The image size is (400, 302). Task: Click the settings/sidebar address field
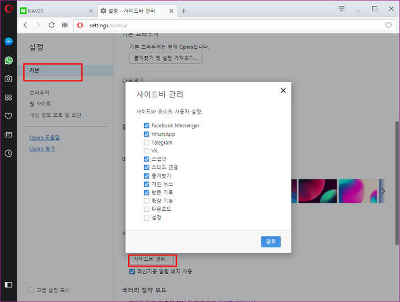click(235, 25)
